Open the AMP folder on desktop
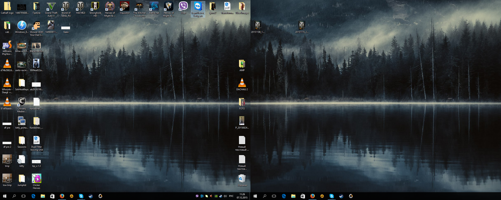The height and width of the screenshot is (200, 501). (x=242, y=64)
